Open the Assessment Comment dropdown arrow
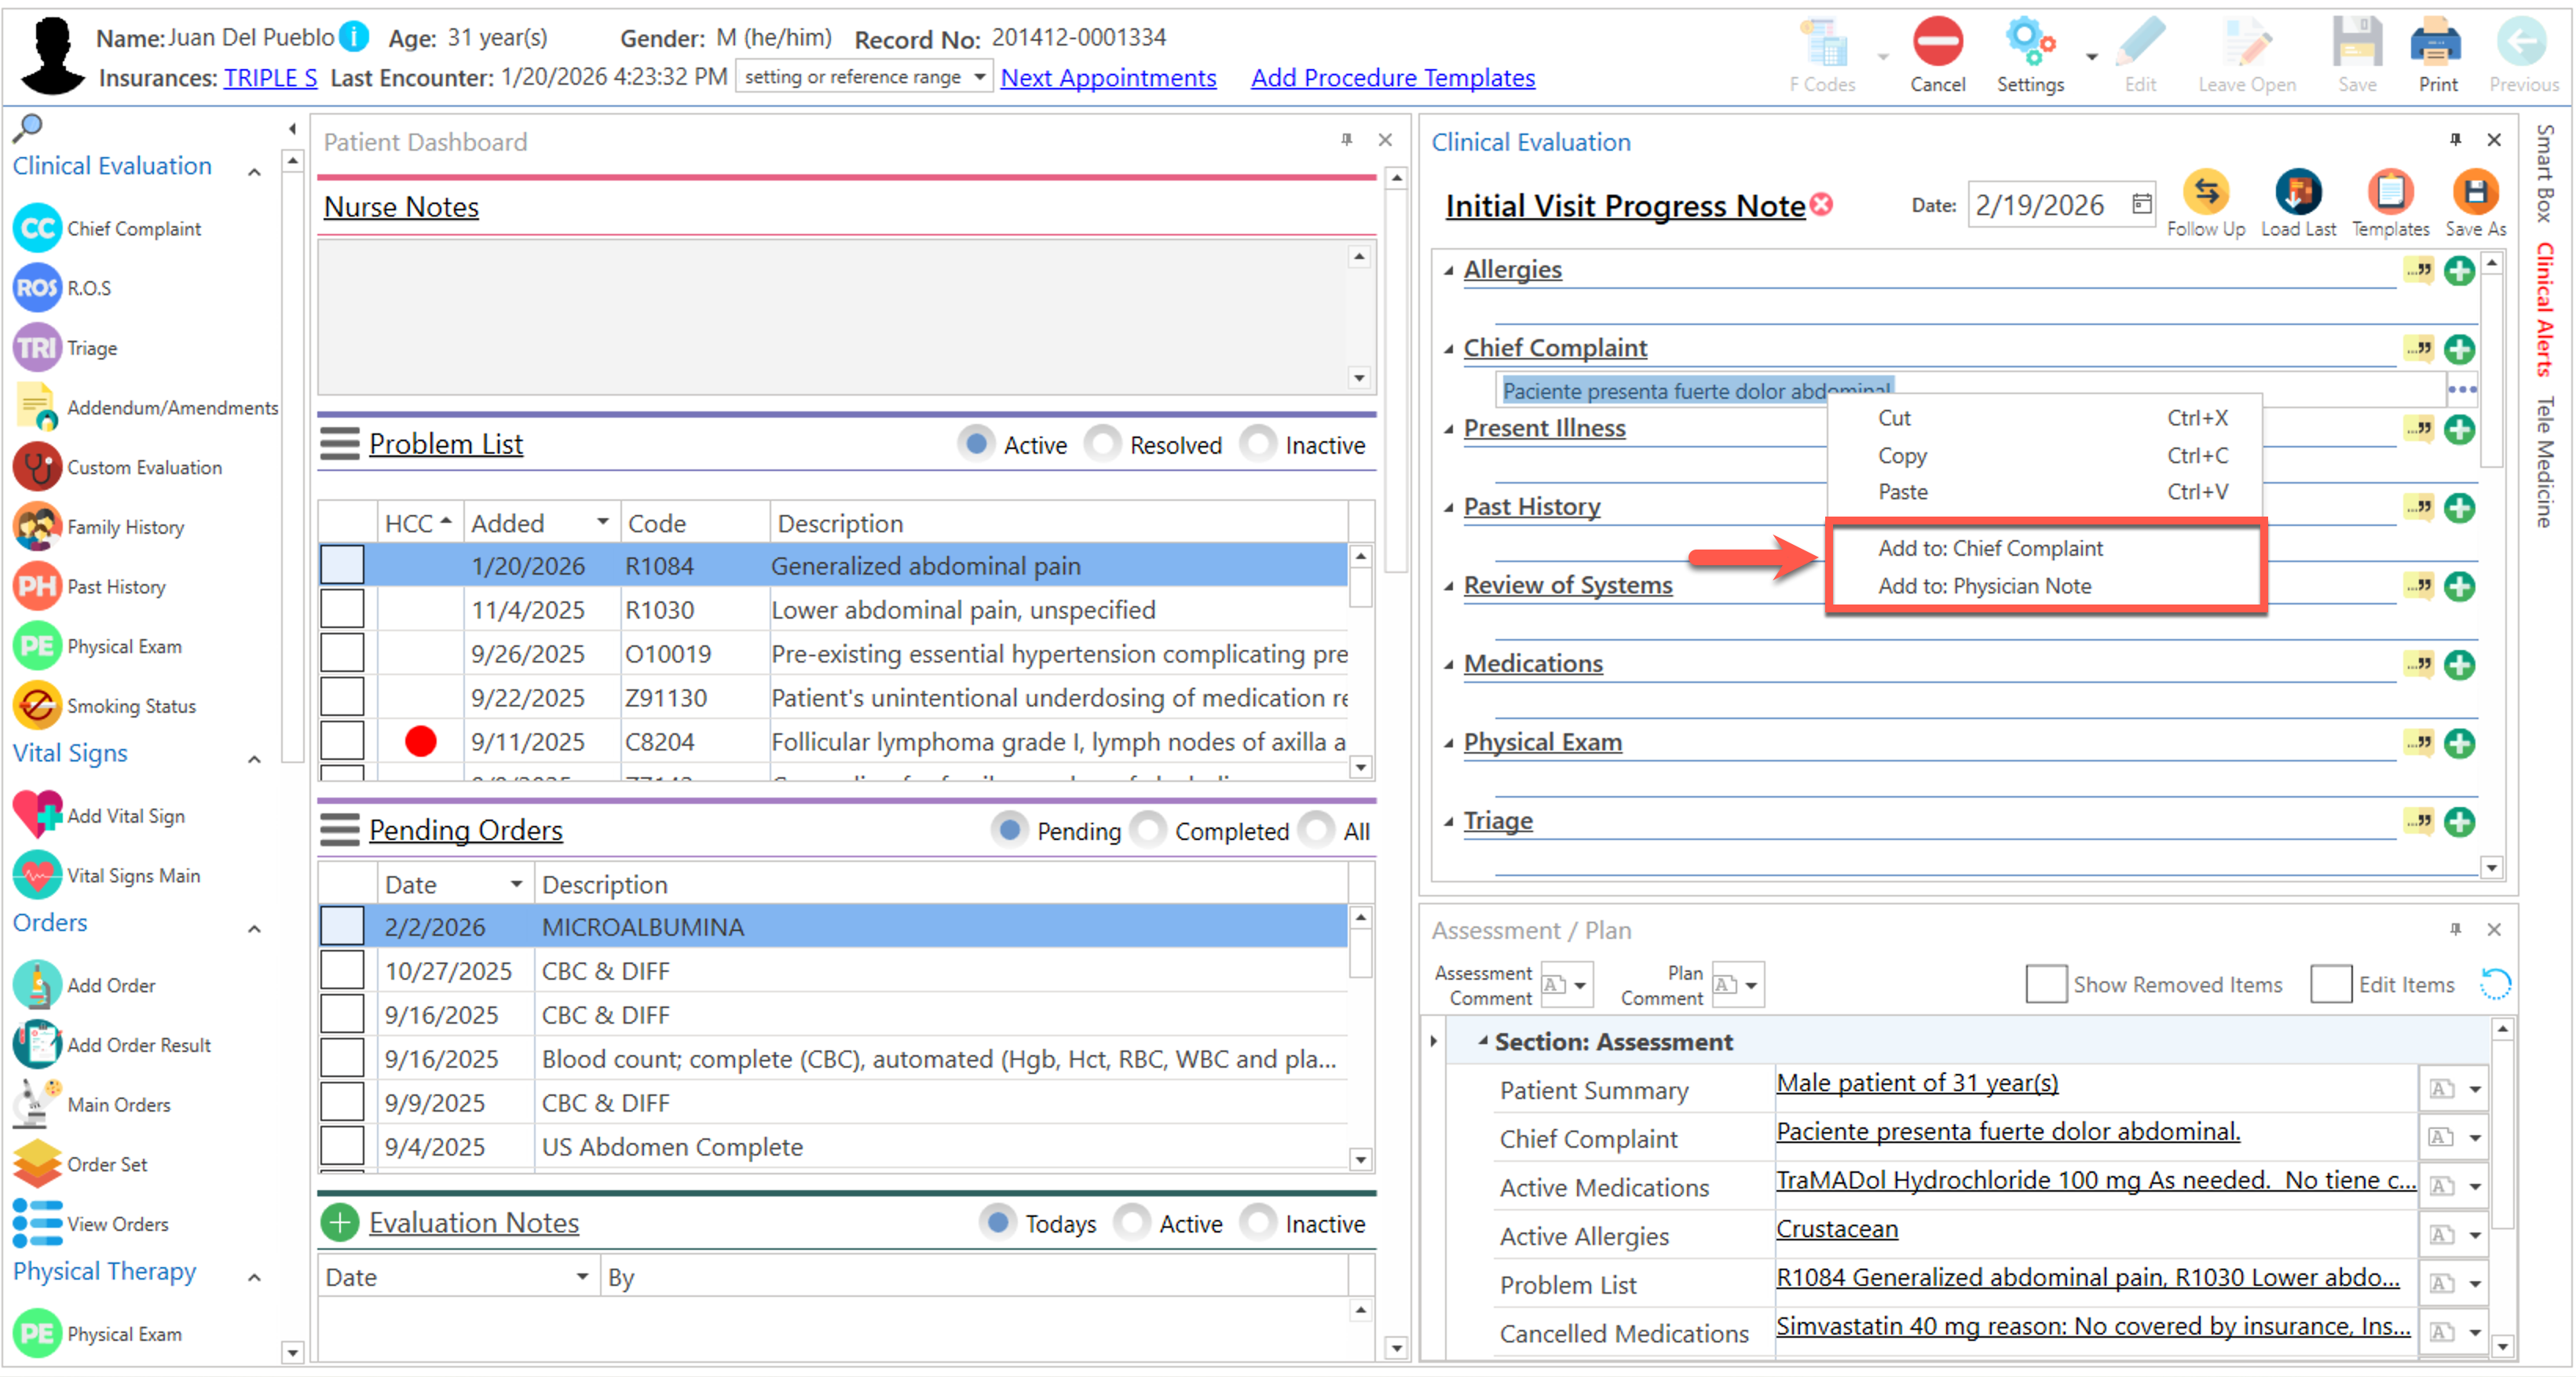This screenshot has width=2576, height=1377. click(1581, 985)
